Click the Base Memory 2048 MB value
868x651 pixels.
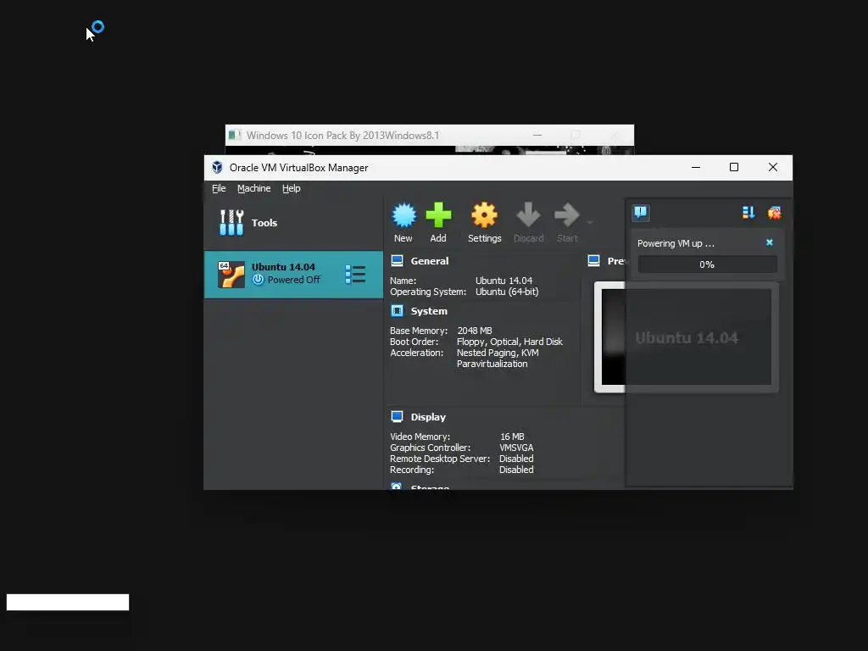click(x=475, y=331)
